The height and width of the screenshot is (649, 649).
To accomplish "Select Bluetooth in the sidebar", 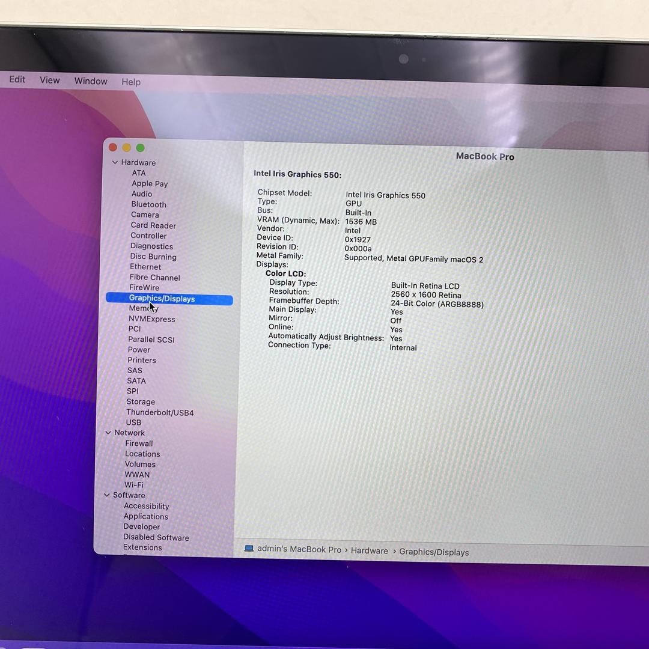I will [148, 204].
